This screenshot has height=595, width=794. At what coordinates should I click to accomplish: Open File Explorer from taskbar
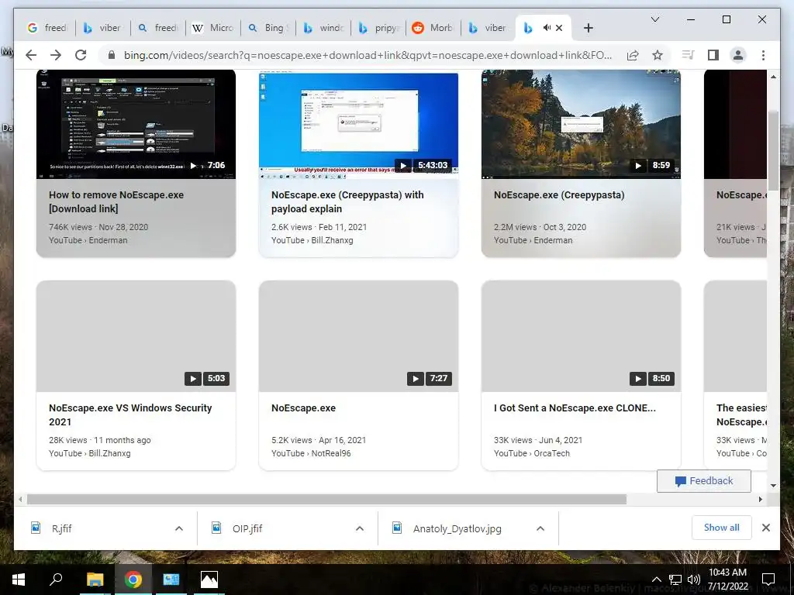[95, 580]
